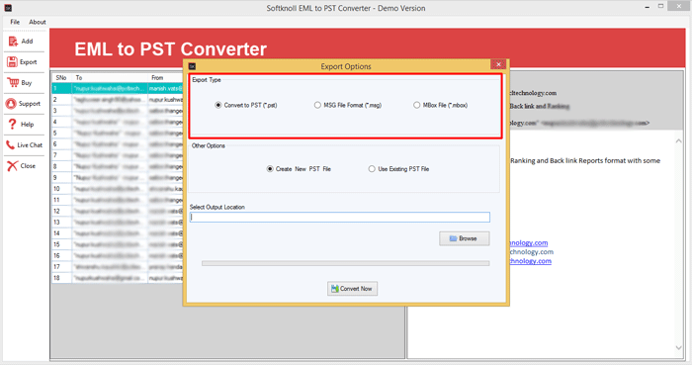Open the About menu
The width and height of the screenshot is (692, 365).
point(38,22)
